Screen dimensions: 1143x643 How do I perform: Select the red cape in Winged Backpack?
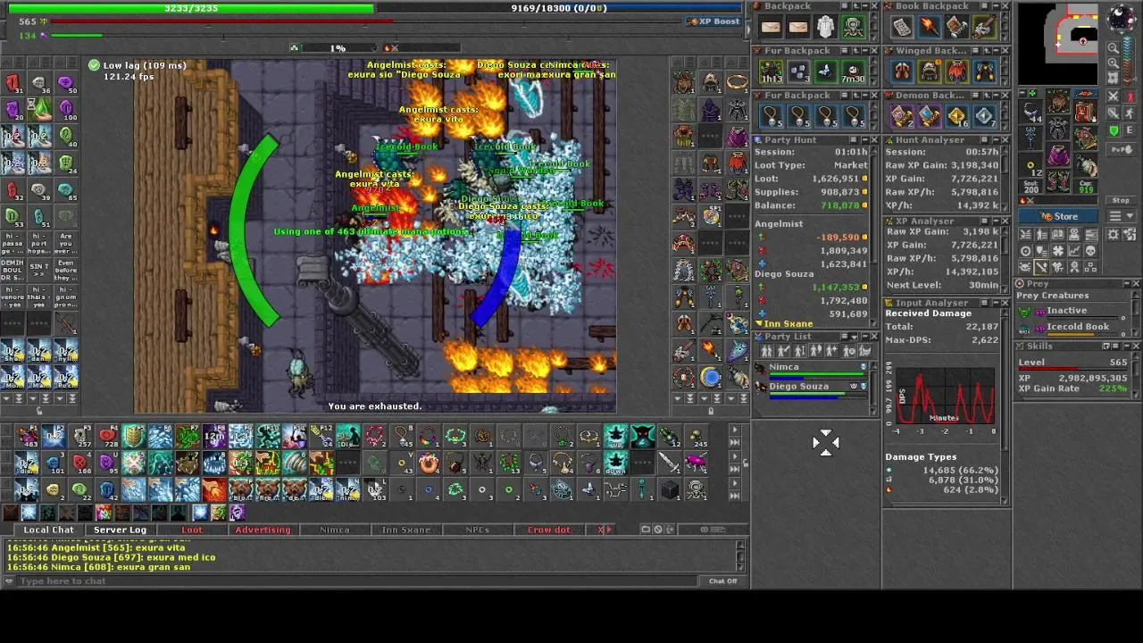click(x=957, y=71)
